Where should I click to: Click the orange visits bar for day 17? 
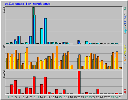[x=68, y=60]
